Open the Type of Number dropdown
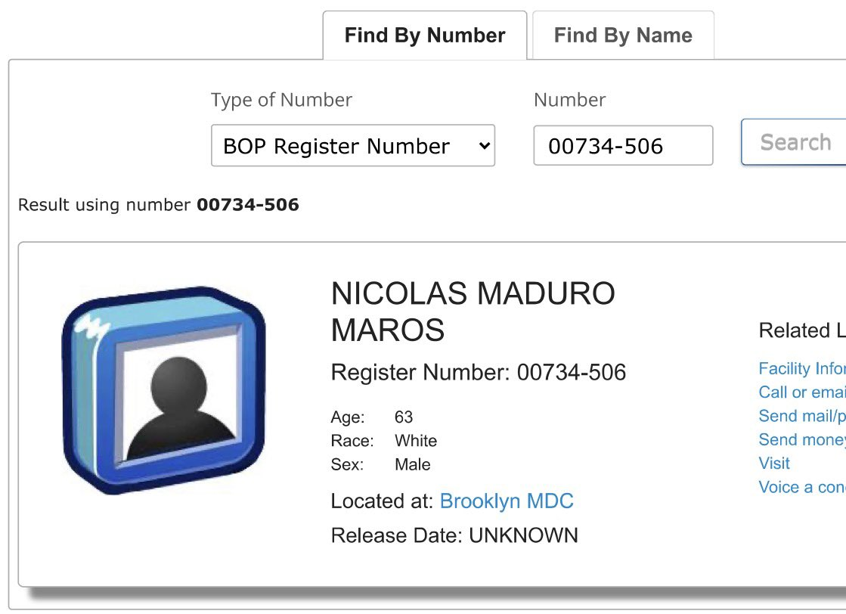The image size is (846, 614). [352, 146]
